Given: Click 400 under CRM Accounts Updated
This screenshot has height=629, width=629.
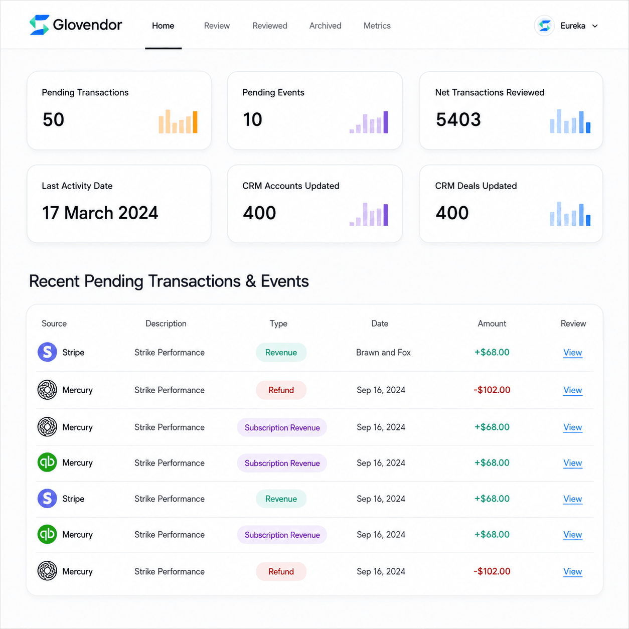Looking at the screenshot, I should (x=259, y=213).
